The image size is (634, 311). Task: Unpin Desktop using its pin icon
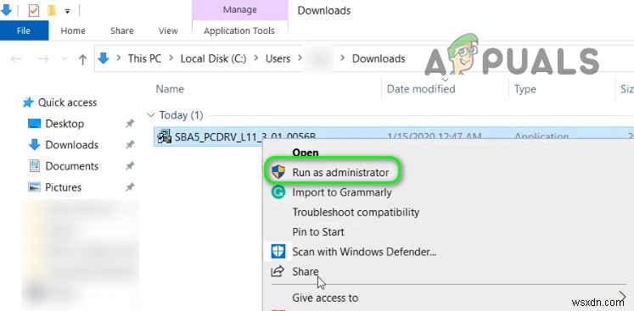pos(130,124)
